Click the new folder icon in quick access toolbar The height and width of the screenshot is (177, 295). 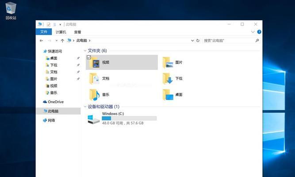[x=54, y=24]
